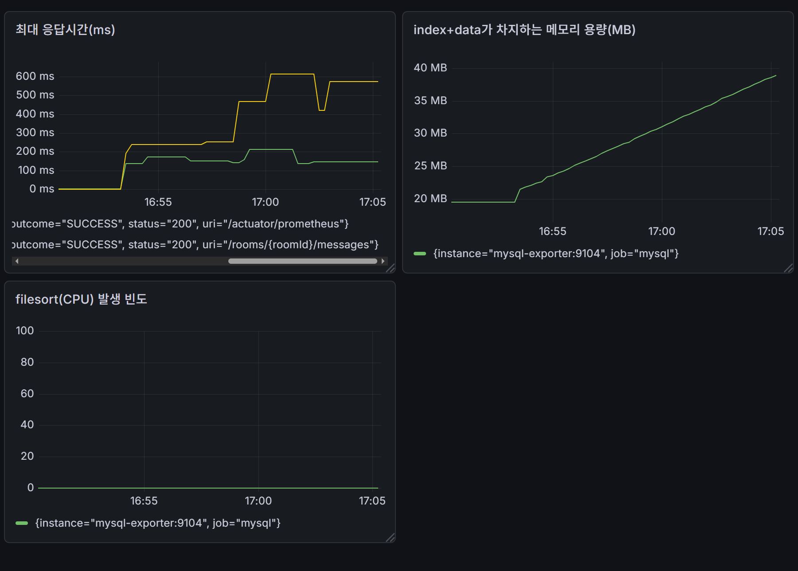The image size is (798, 571).
Task: Toggle the /actuator/prometheus legend series
Action: point(180,224)
